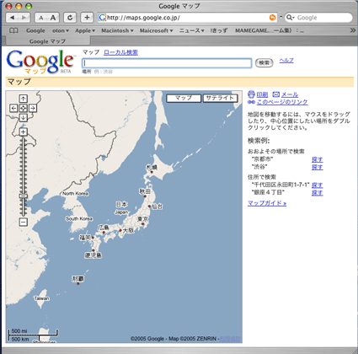
Task: Click このページのリンク link
Action: (x=282, y=102)
